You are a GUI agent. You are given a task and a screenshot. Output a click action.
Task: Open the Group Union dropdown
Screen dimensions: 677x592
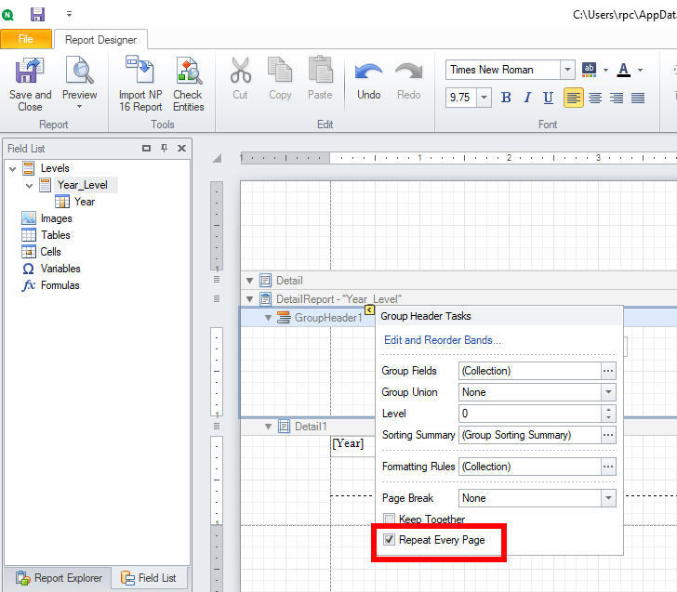[x=608, y=392]
